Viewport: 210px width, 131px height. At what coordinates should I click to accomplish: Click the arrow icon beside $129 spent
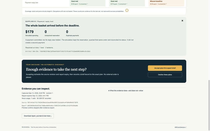166,4
